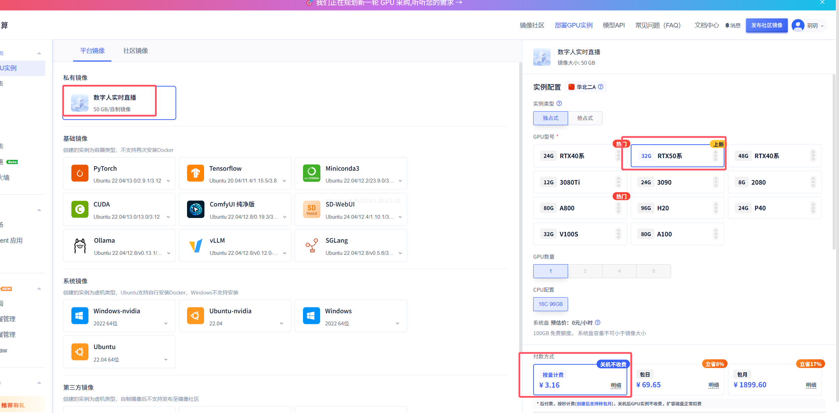Open PyTorch version dropdown
The width and height of the screenshot is (839, 413).
[x=169, y=181]
